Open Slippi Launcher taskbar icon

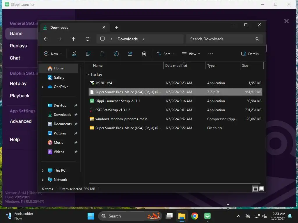[207, 216]
